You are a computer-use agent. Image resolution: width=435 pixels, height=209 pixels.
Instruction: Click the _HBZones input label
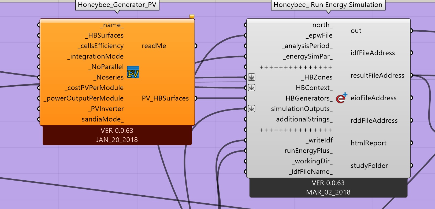pos(317,77)
